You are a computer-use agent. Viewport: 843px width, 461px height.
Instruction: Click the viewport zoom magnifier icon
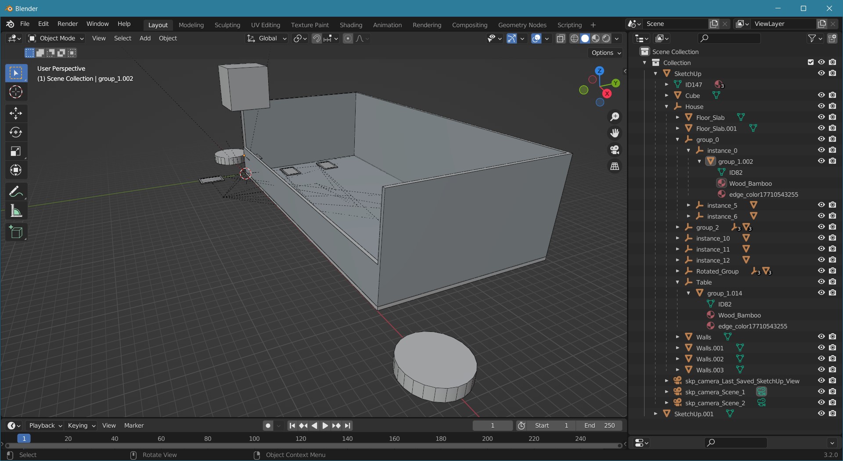click(x=615, y=117)
